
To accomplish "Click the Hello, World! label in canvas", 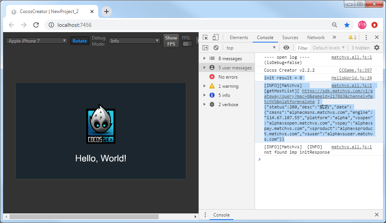I will click(101, 158).
